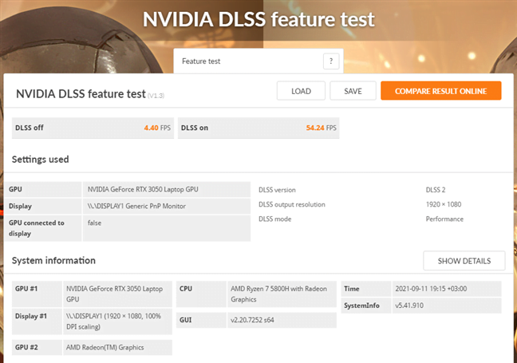Click the DLSS output resolution label

(x=292, y=204)
